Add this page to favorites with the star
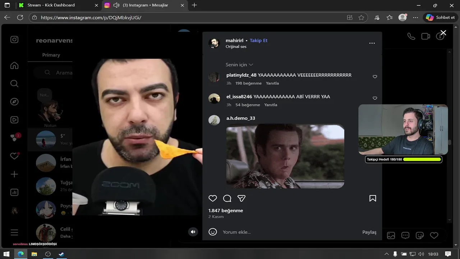Screen dimensions: 460x259 [361, 17]
